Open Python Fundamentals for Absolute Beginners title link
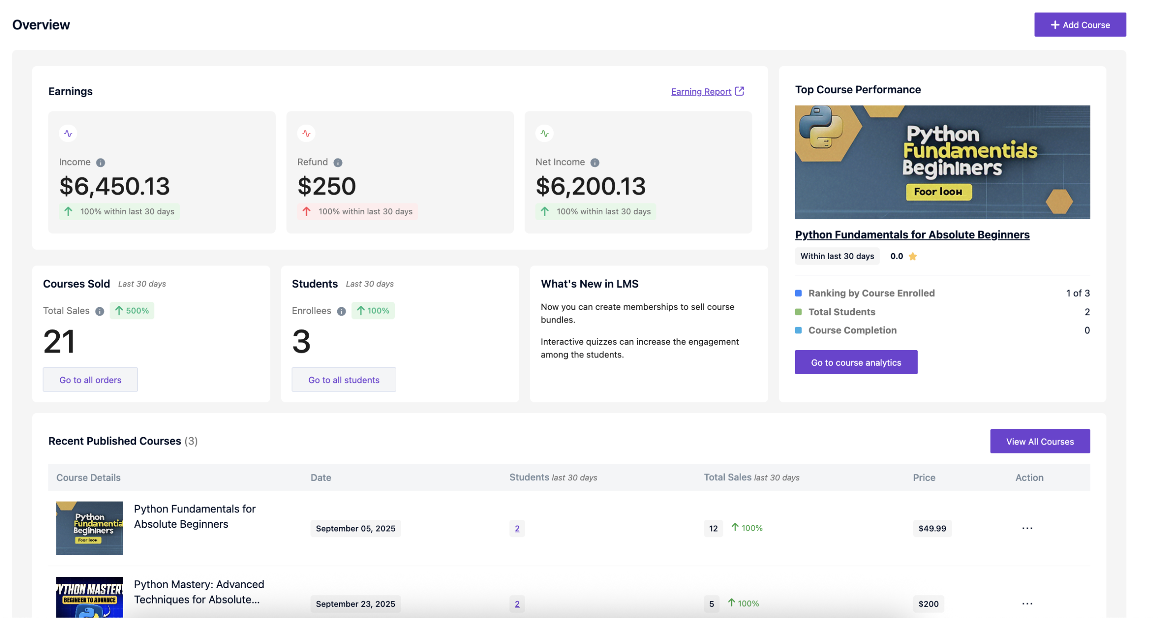This screenshot has height=618, width=1159. pyautogui.click(x=912, y=235)
